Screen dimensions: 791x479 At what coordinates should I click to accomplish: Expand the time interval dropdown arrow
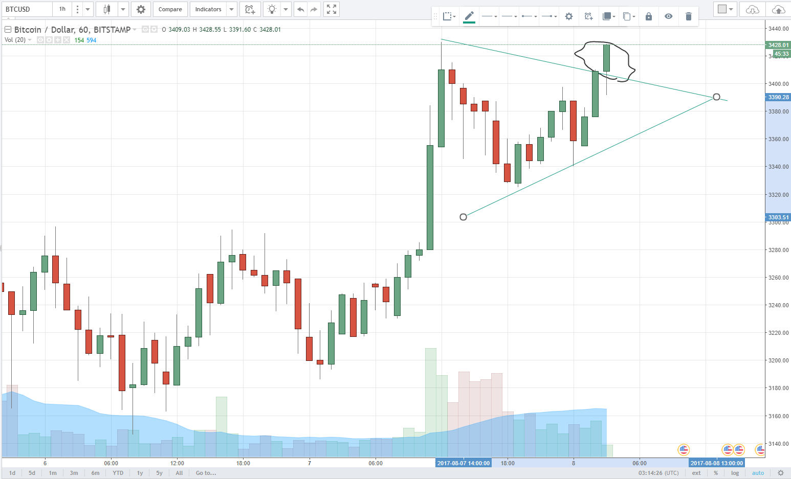coord(88,9)
